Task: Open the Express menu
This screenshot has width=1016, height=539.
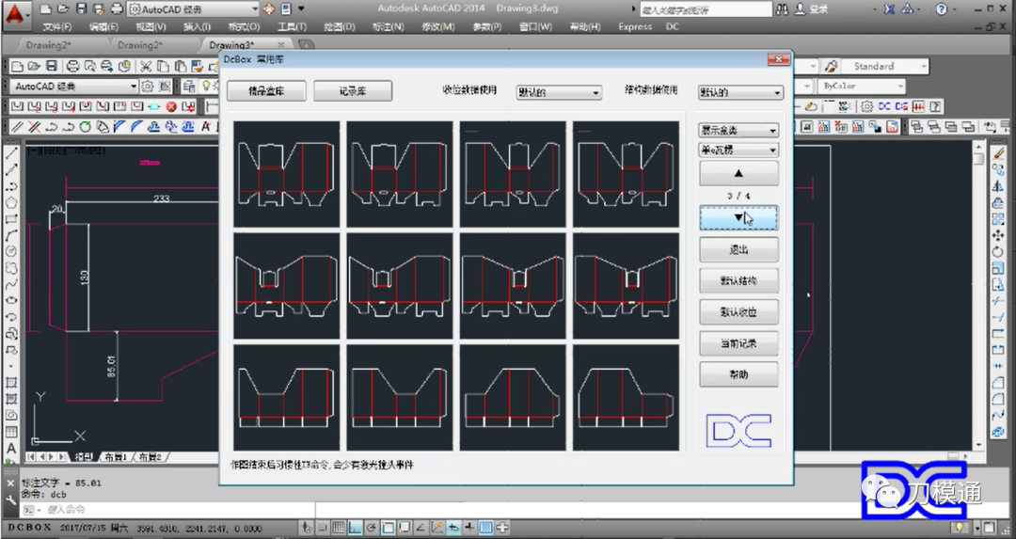Action: [635, 27]
